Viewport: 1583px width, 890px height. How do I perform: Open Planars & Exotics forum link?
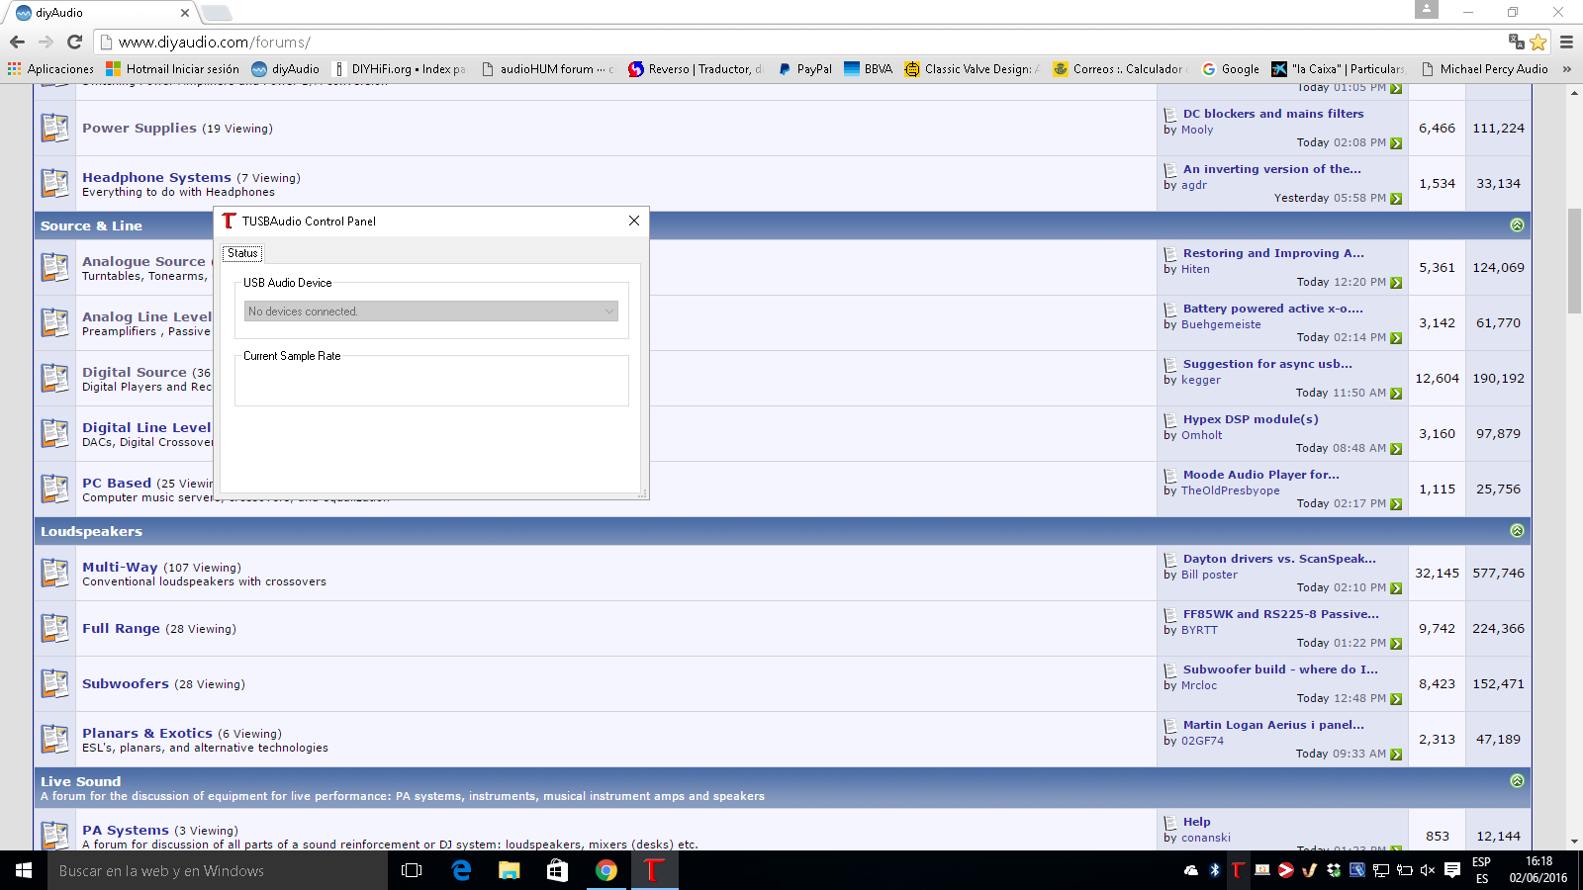point(147,733)
